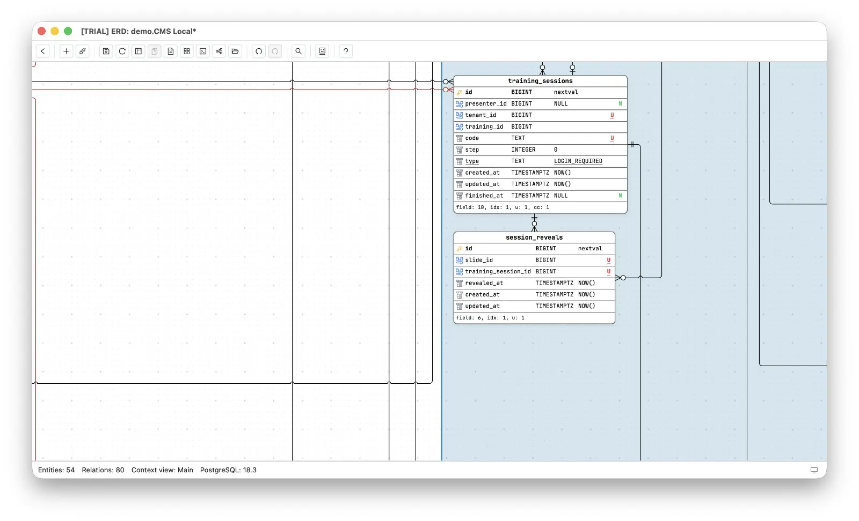Screen dimensions: 859x521
Task: Select the training_sessions table header
Action: 540,81
